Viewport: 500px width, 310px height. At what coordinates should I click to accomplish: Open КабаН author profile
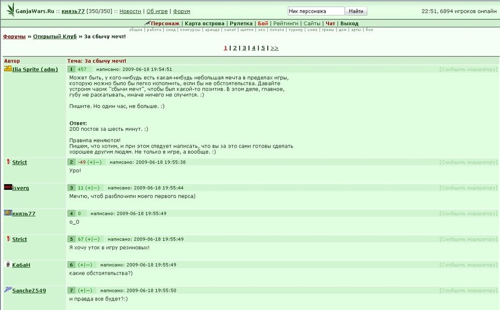pos(21,265)
